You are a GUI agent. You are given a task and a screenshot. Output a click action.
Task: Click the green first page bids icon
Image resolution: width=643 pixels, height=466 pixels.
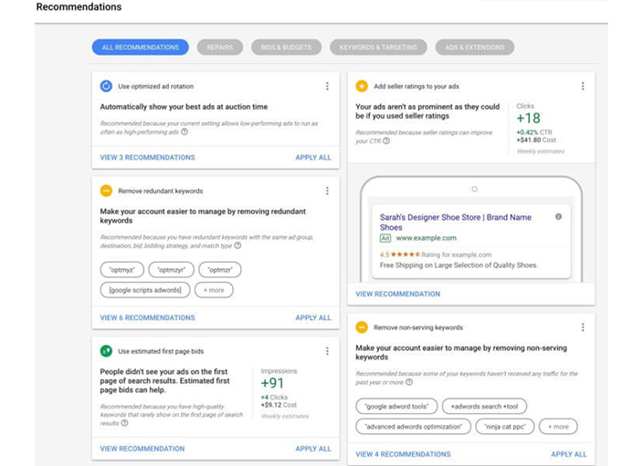pyautogui.click(x=106, y=351)
